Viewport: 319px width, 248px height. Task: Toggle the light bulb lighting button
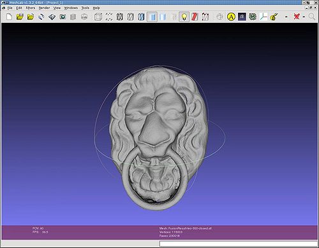click(184, 17)
